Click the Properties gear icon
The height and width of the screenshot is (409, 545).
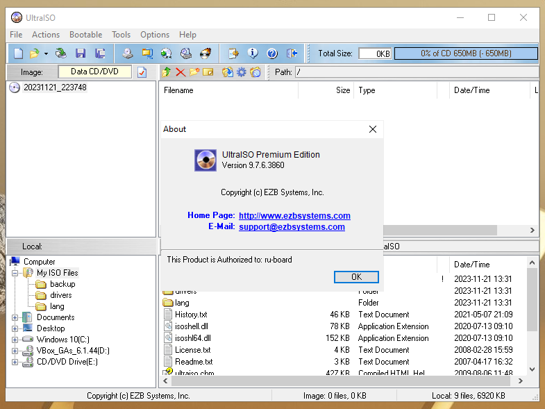pyautogui.click(x=241, y=72)
